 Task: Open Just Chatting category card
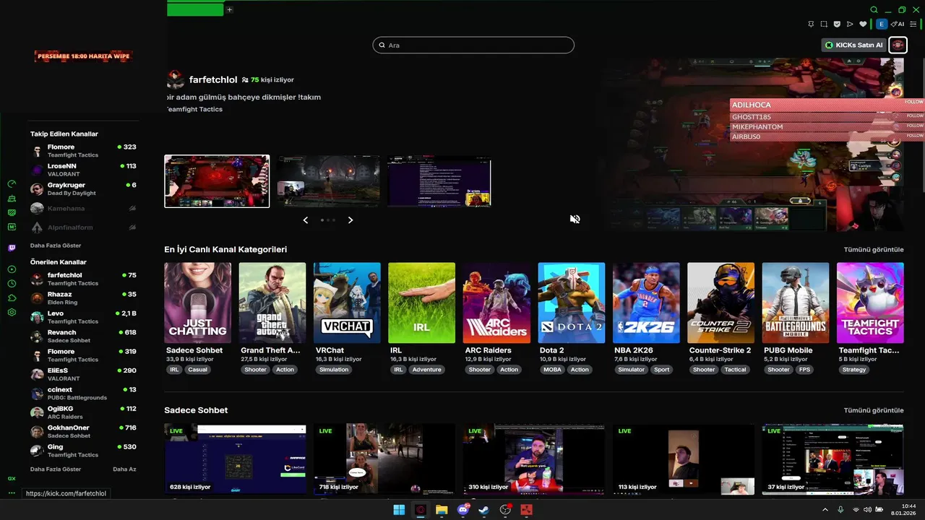[x=198, y=303]
